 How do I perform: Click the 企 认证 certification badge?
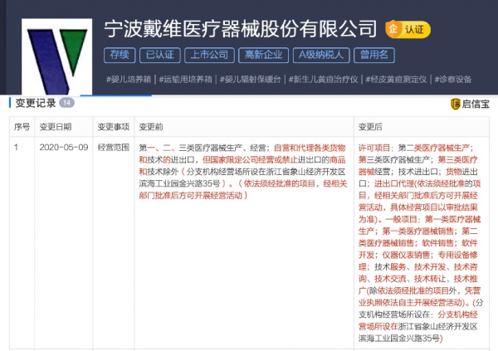click(408, 30)
